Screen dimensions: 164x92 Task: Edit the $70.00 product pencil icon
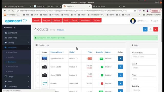(120, 83)
